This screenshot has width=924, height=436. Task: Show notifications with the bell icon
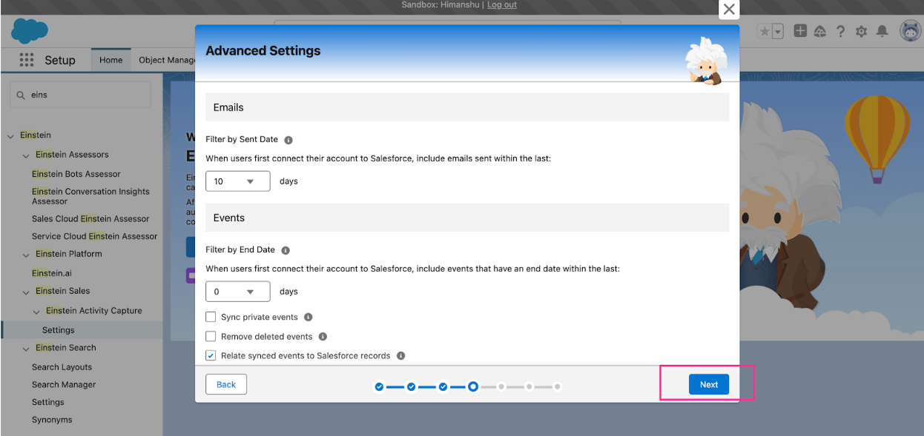pyautogui.click(x=882, y=31)
